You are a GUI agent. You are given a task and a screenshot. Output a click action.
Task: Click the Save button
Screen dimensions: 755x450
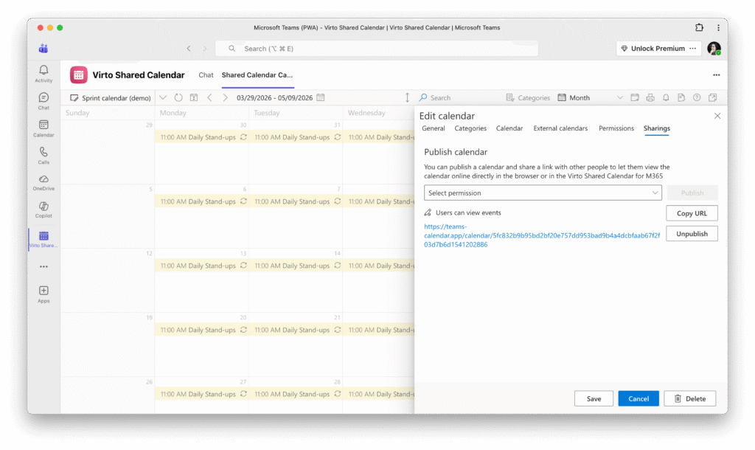tap(594, 398)
